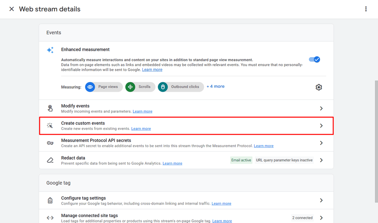Expand Create custom events chevron arrow
The height and width of the screenshot is (223, 378).
tap(321, 126)
